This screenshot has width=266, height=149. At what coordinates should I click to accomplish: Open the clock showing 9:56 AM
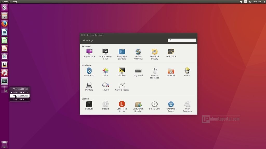(x=257, y=2)
